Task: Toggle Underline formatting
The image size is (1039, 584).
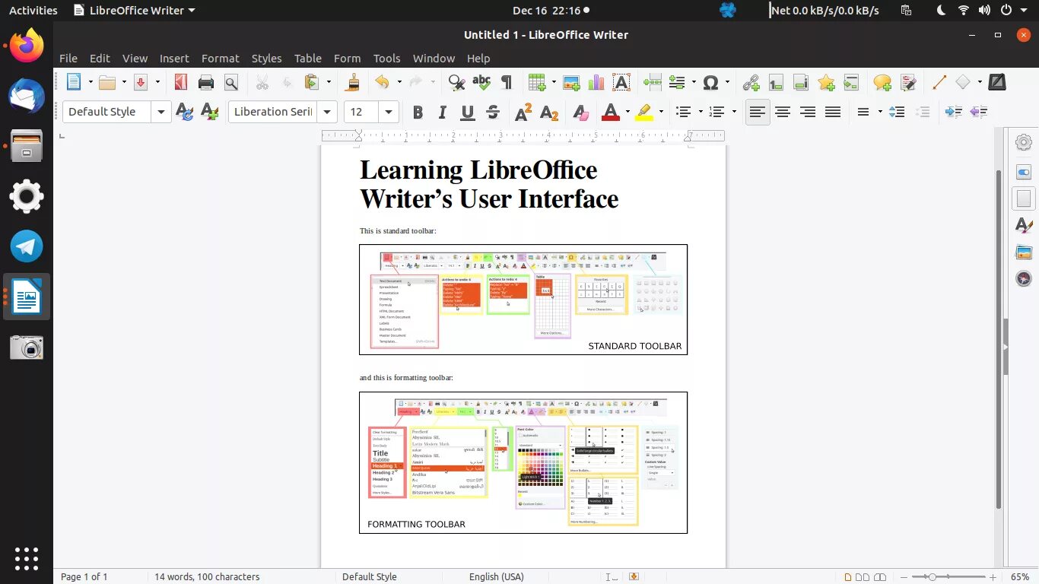Action: 467,113
